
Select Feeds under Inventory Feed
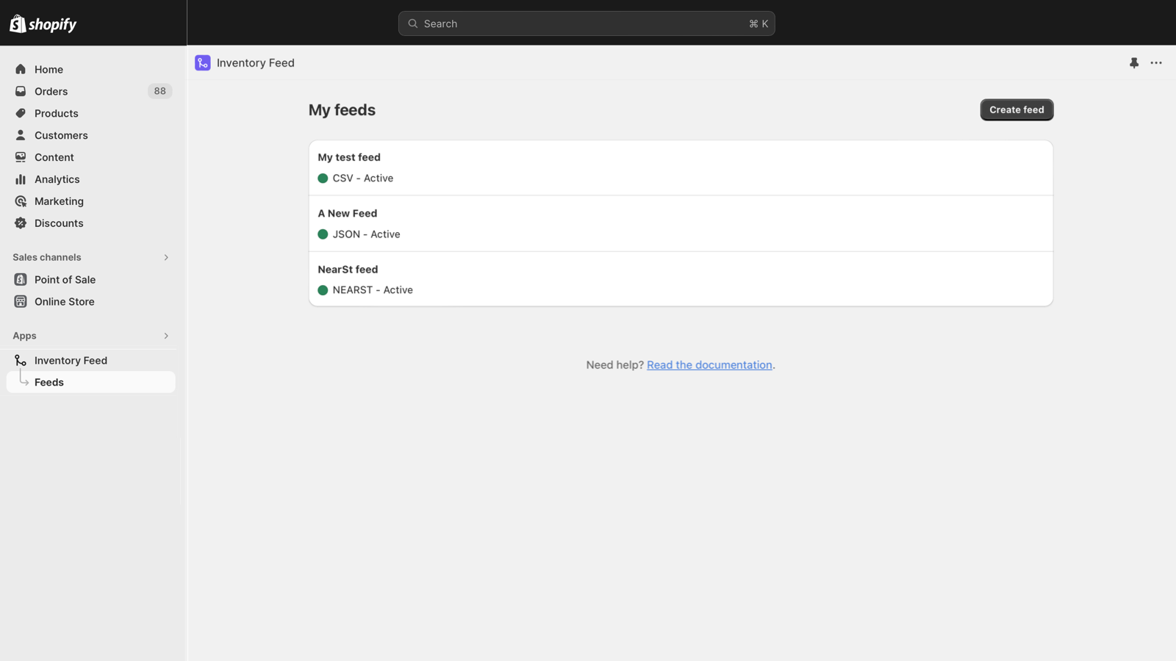pyautogui.click(x=49, y=382)
